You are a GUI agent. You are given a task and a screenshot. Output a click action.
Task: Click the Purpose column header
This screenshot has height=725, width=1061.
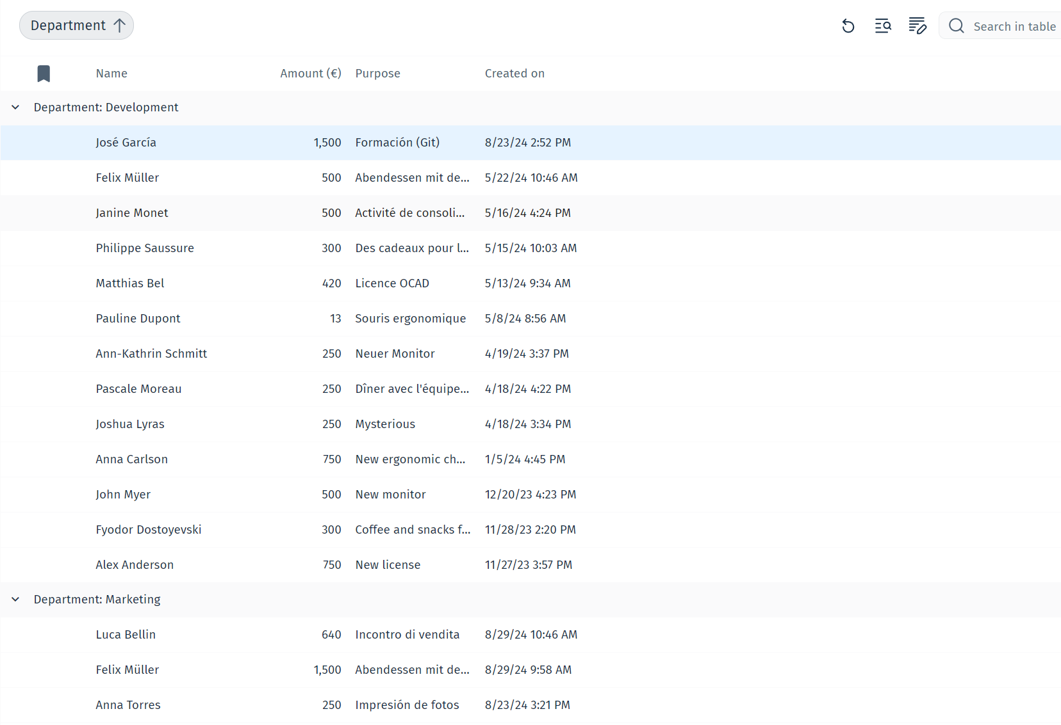point(377,74)
